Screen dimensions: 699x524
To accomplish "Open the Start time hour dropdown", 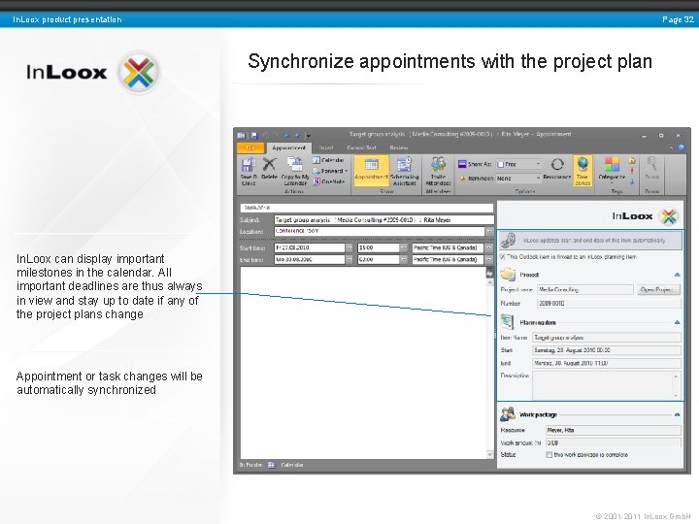I will click(403, 247).
